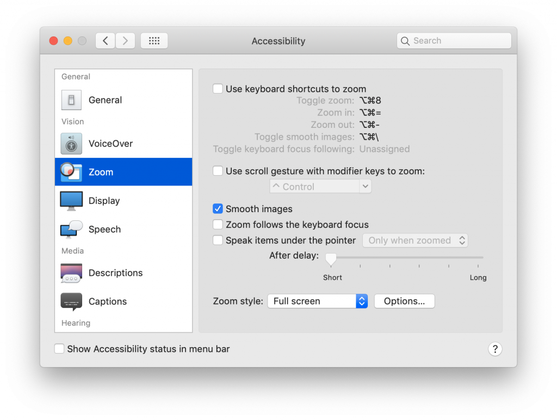Click the Accessibility window title
Viewport: 557px width, 420px height.
[278, 41]
